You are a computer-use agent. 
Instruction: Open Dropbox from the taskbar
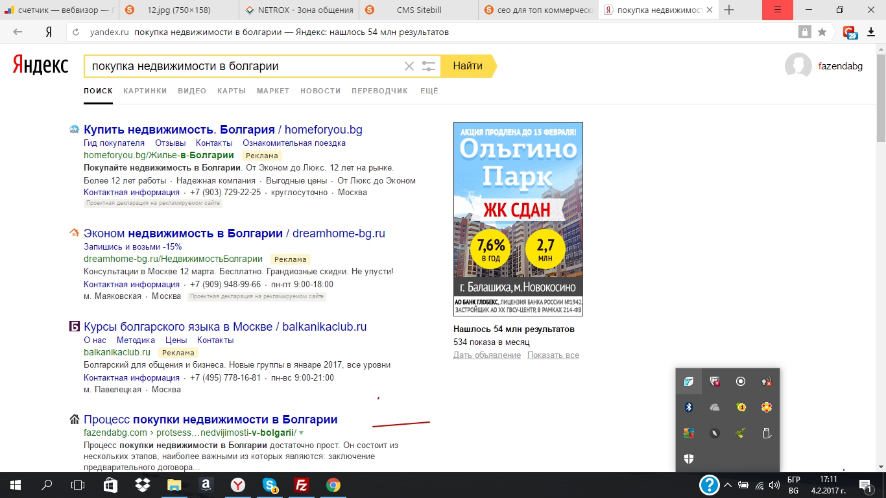(x=142, y=484)
